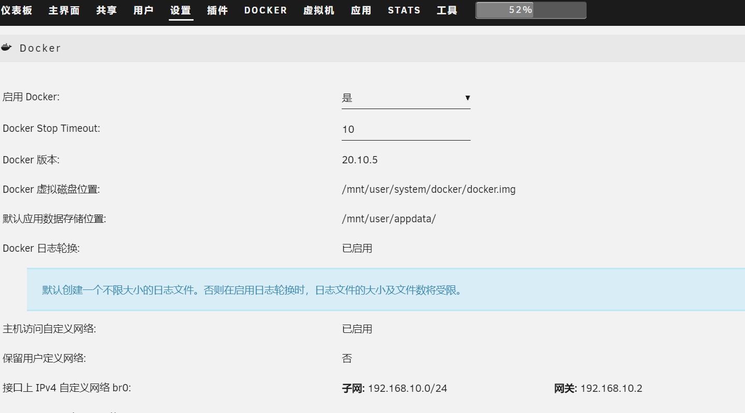The height and width of the screenshot is (413, 745).
Task: Edit the Docker Stop Timeout field
Action: [x=406, y=129]
